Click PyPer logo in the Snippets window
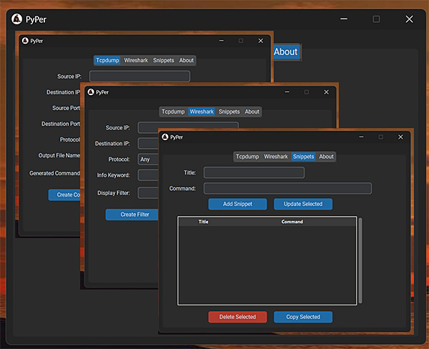 point(165,137)
